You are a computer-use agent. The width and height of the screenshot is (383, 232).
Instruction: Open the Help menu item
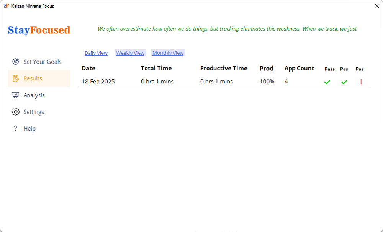29,129
